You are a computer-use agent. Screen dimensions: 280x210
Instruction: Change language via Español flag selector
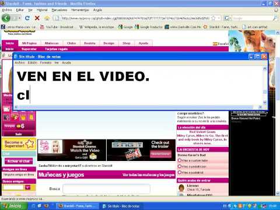(x=220, y=44)
